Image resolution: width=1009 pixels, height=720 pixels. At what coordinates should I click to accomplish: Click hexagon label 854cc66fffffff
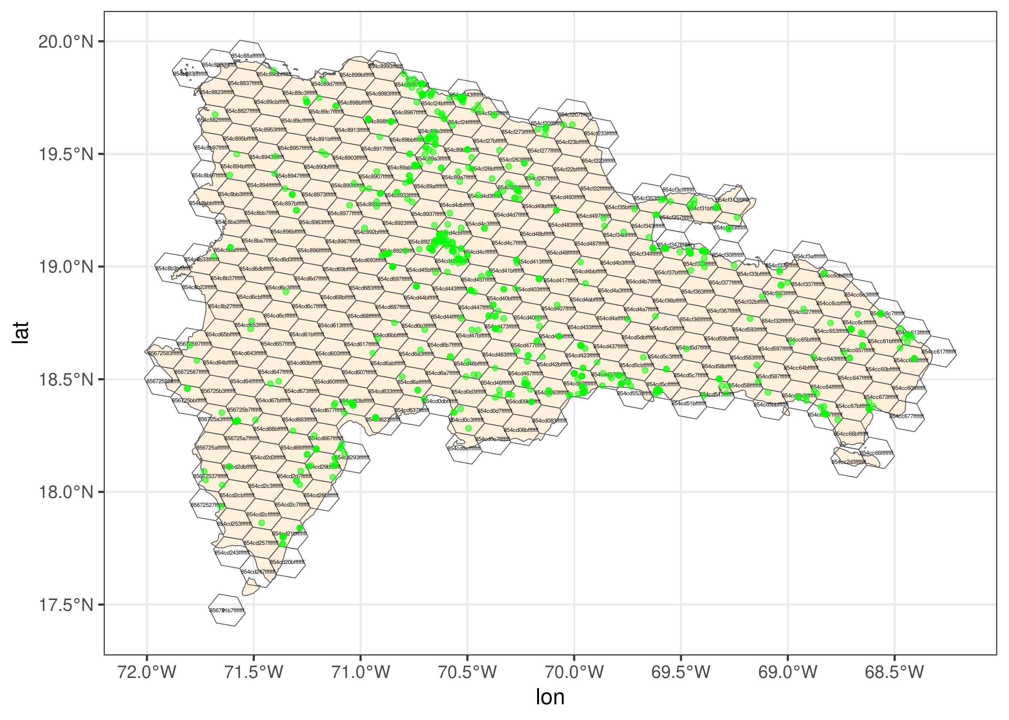pos(876,453)
